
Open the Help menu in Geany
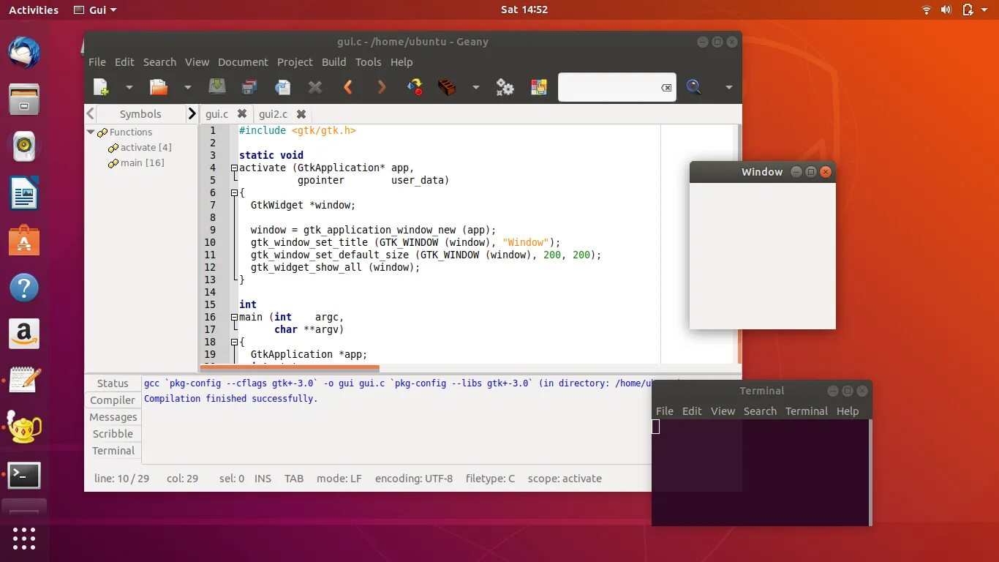[x=402, y=62]
